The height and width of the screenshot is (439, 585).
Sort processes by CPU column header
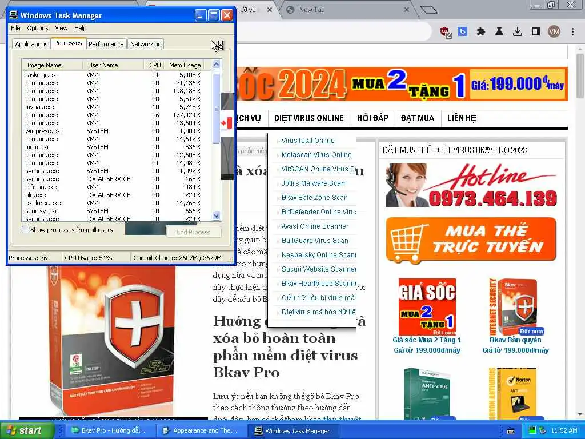[x=155, y=65]
